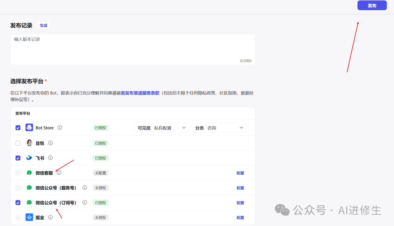
Task: Expand the 分类 咨询 dropdown
Action: pyautogui.click(x=219, y=128)
